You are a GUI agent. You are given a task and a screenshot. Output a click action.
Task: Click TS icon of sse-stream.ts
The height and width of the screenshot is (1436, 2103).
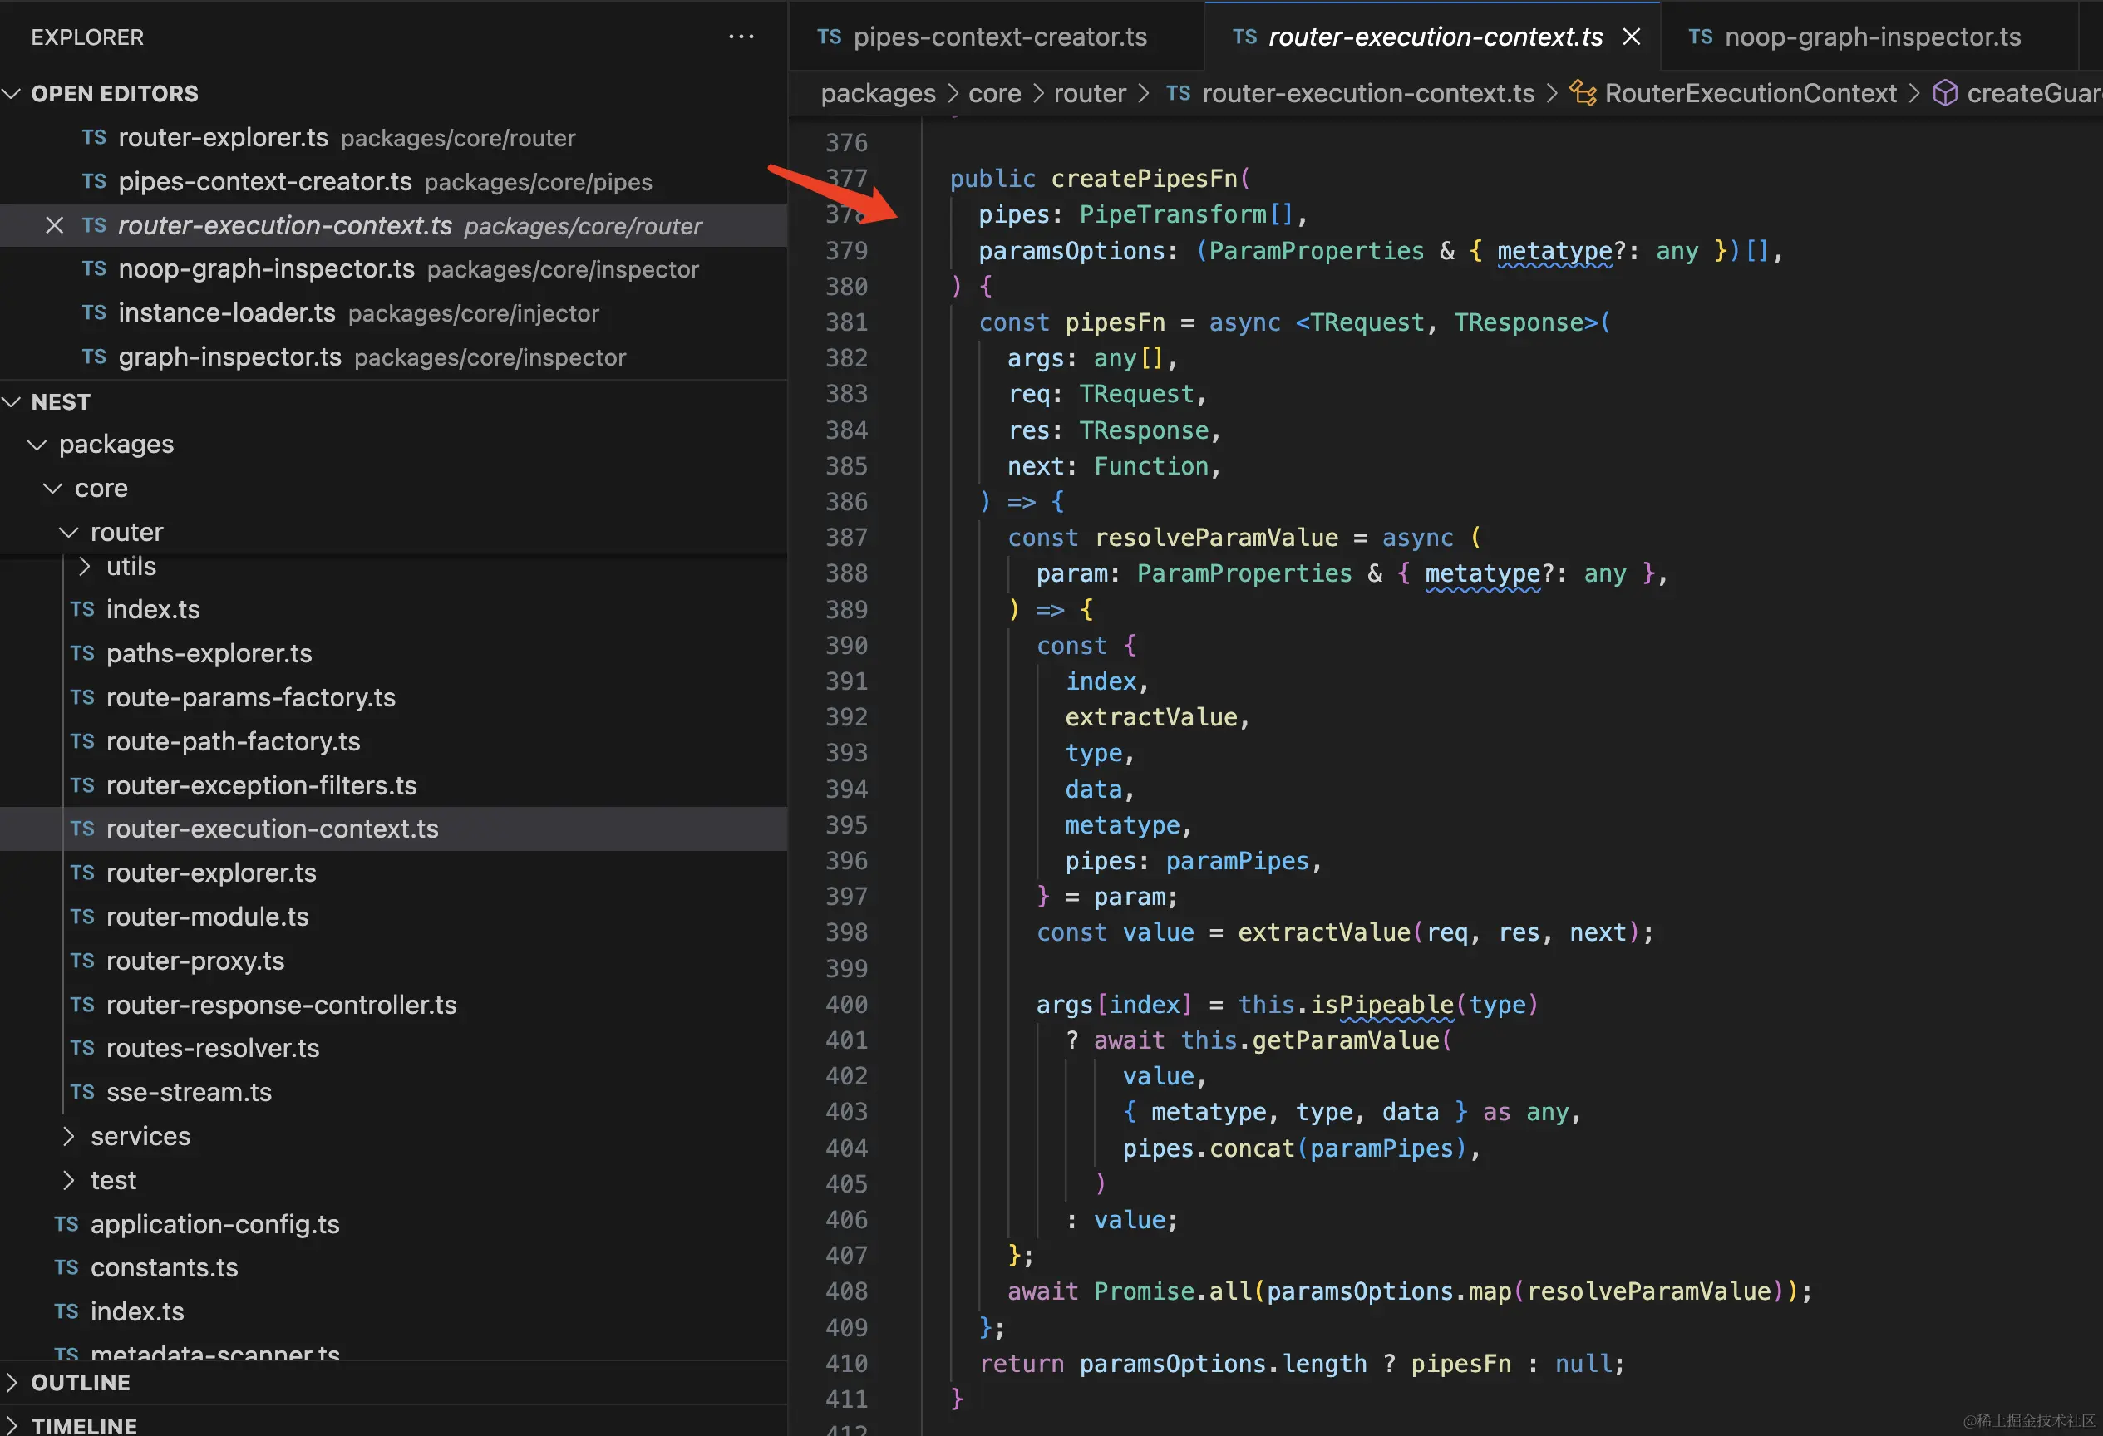click(82, 1092)
